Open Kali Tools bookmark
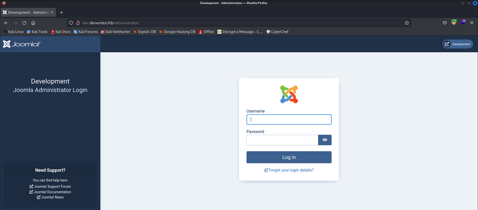 click(x=37, y=32)
